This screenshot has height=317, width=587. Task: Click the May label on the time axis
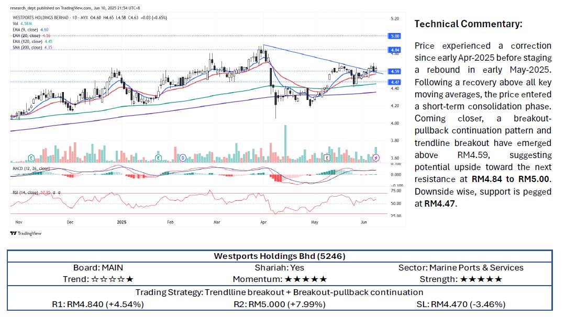pyautogui.click(x=315, y=222)
